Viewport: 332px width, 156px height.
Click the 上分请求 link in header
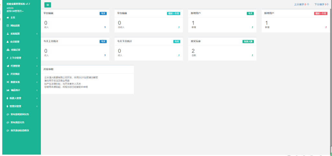click(302, 5)
